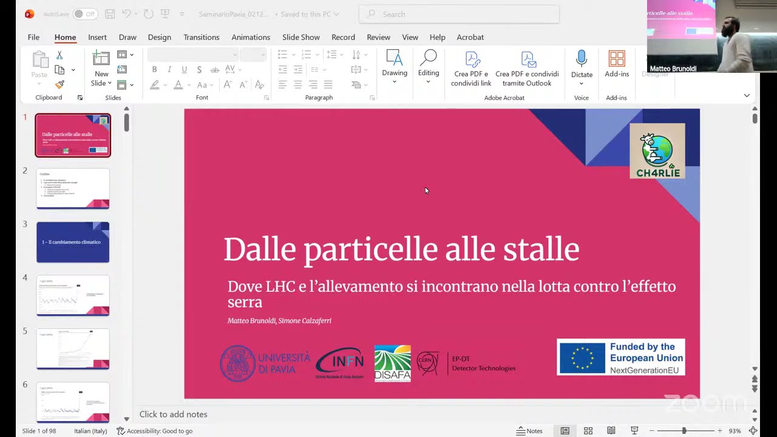Decrease the list indent level

click(x=283, y=70)
